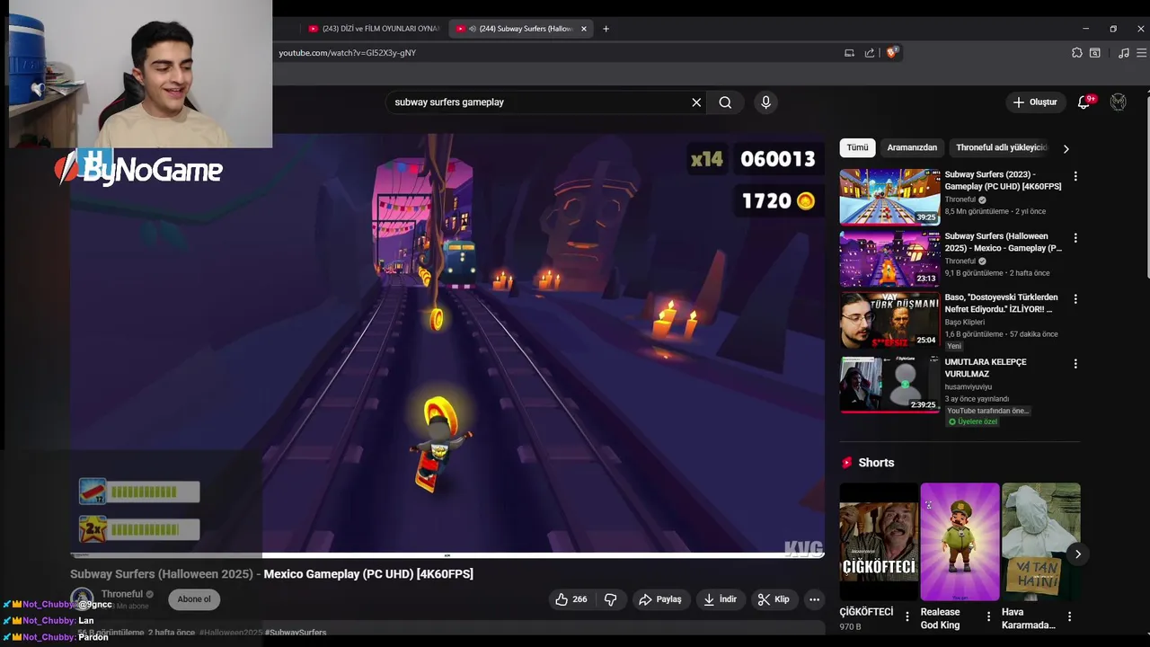Click the #SubwaySurfers hashtag link
Screen dimensions: 1150x647
(296, 633)
